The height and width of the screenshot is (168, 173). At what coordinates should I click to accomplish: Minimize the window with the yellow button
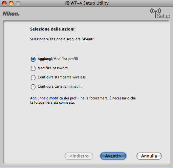pyautogui.click(x=11, y=3)
